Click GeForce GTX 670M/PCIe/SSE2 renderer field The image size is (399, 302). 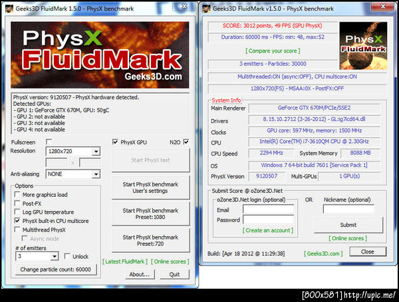(x=314, y=108)
